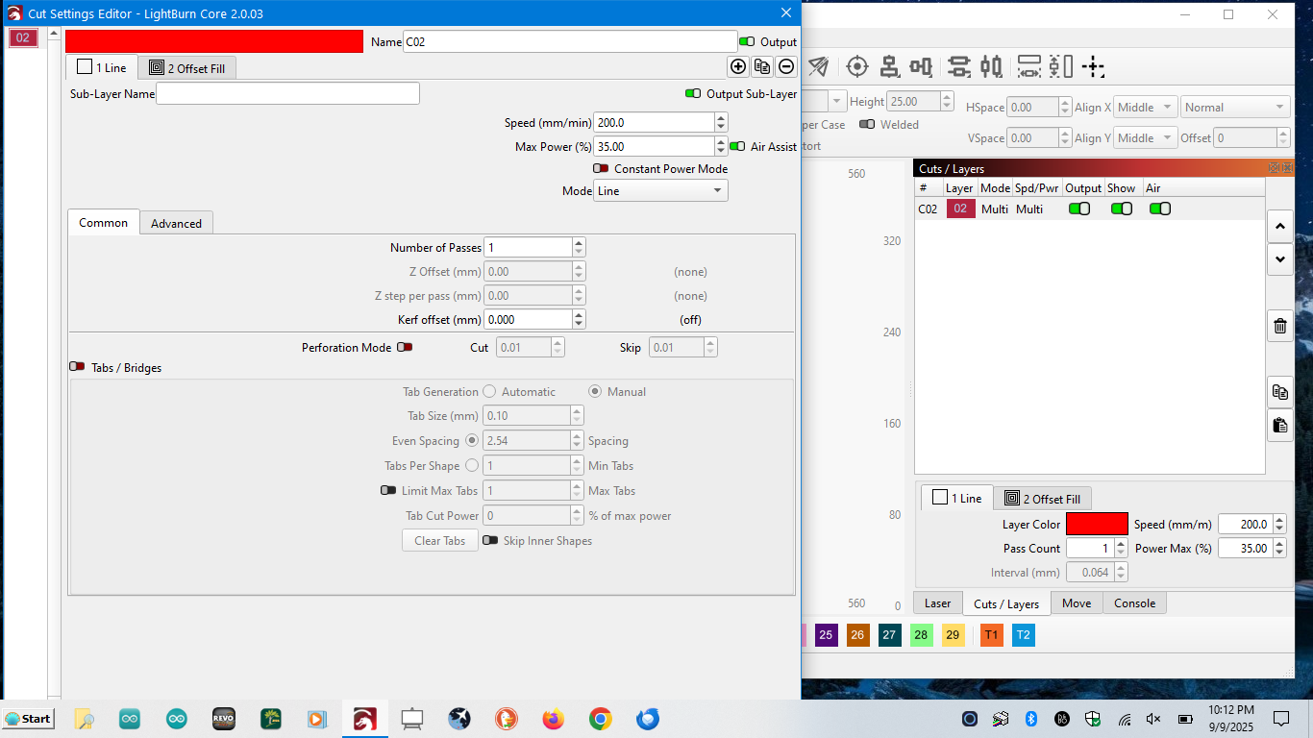1313x738 pixels.
Task: Click the duplicate sub-layer icon
Action: 762,66
